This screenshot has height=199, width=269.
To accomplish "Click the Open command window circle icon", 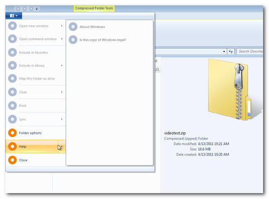I will coord(12,39).
